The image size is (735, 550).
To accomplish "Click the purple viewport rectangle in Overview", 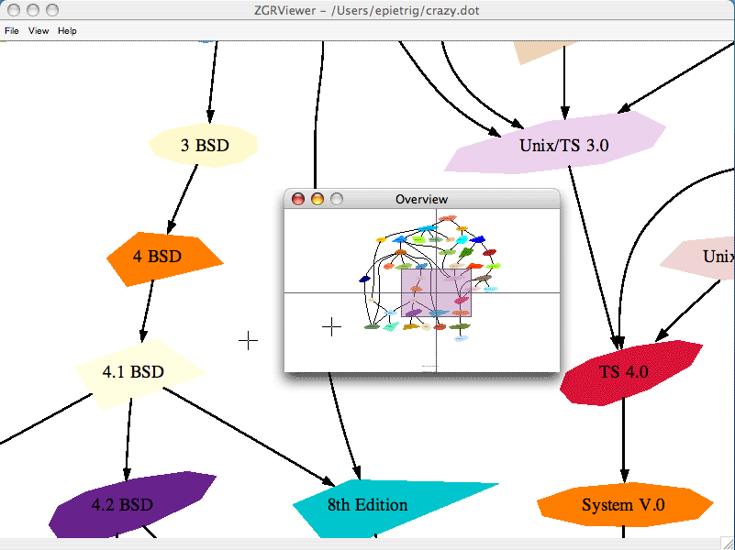I will pyautogui.click(x=436, y=292).
